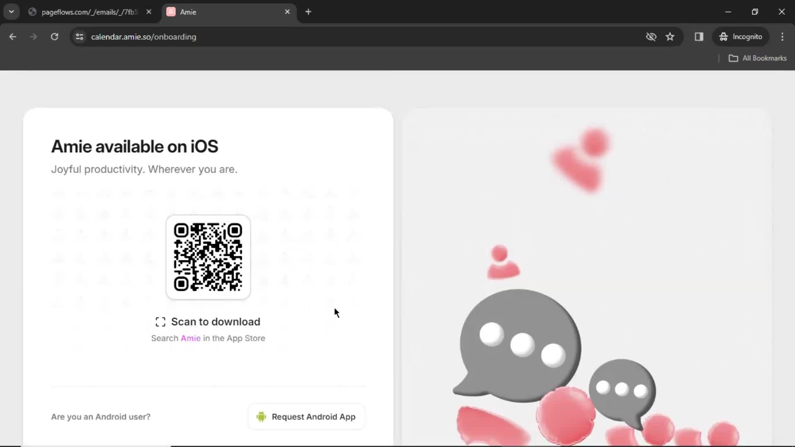Image resolution: width=795 pixels, height=447 pixels.
Task: Bookmark this page with the star icon
Action: point(670,37)
